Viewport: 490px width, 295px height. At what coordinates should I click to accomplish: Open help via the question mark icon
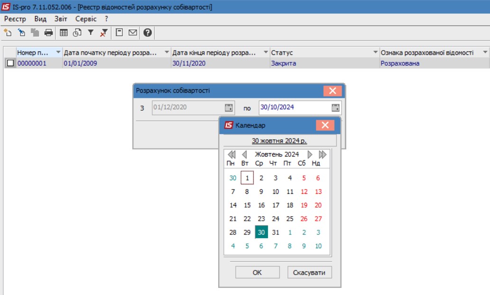point(148,33)
